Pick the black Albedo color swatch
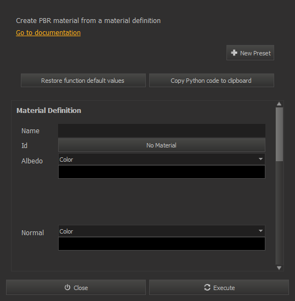 coord(162,172)
